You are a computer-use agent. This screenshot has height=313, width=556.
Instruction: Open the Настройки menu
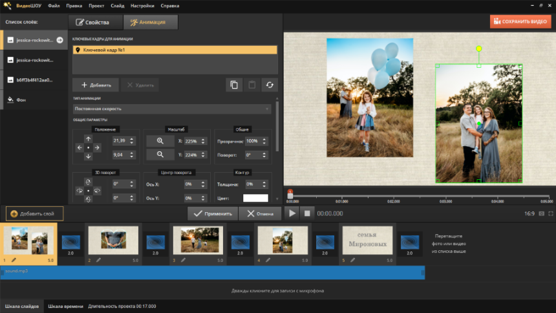[x=142, y=6]
